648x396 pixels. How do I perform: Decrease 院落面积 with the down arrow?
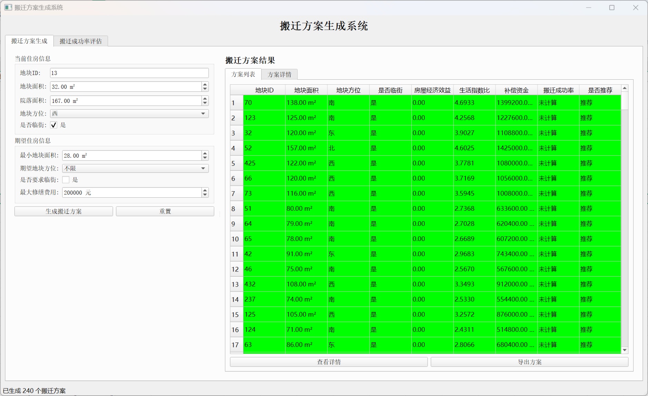coord(205,103)
